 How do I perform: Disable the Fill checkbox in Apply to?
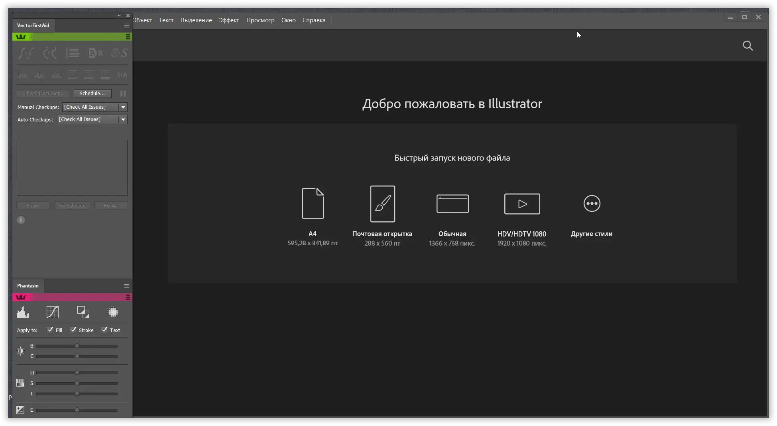click(x=50, y=330)
